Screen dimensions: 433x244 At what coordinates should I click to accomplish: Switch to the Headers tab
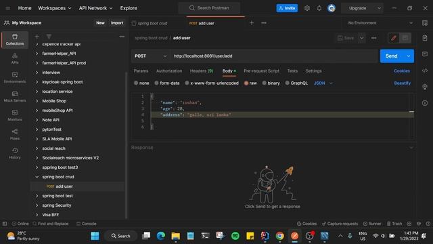(x=202, y=70)
